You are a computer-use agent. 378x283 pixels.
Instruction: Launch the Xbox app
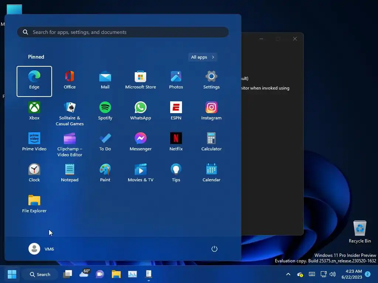34,111
